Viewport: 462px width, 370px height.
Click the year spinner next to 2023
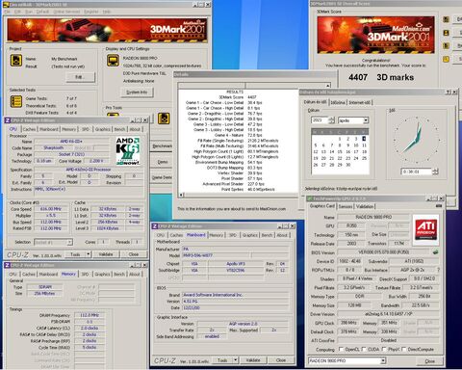332,120
